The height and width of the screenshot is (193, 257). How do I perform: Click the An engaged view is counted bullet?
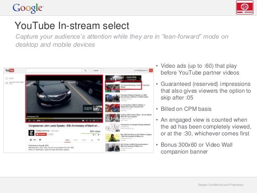click(x=206, y=127)
